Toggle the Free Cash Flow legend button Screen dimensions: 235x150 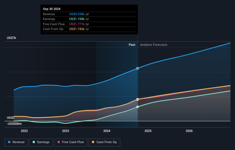pyautogui.click(x=71, y=142)
